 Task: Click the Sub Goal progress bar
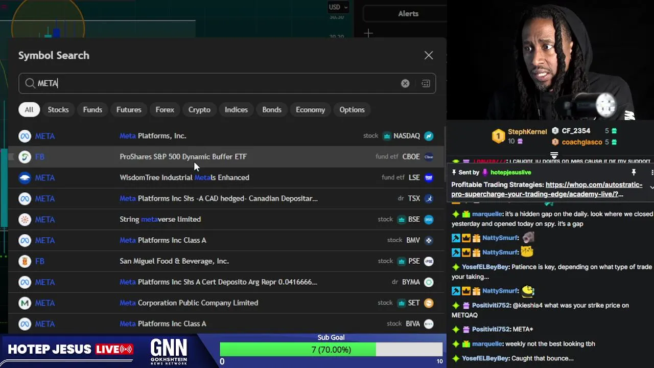coord(331,350)
